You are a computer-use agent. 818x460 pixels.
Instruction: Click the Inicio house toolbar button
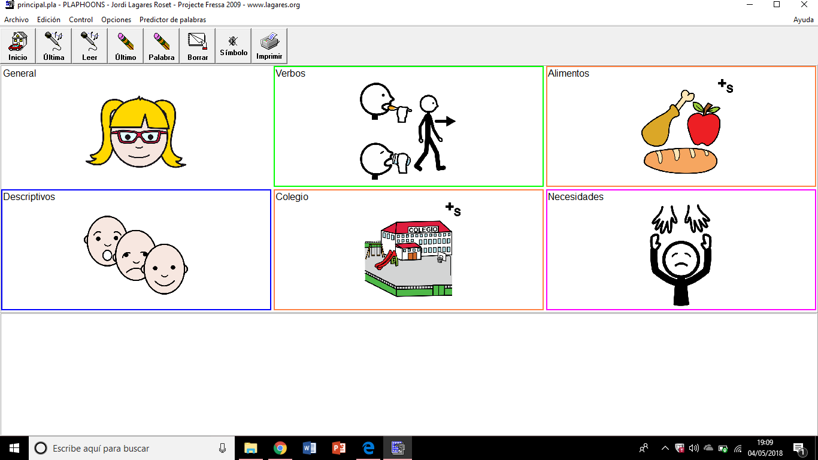click(18, 46)
